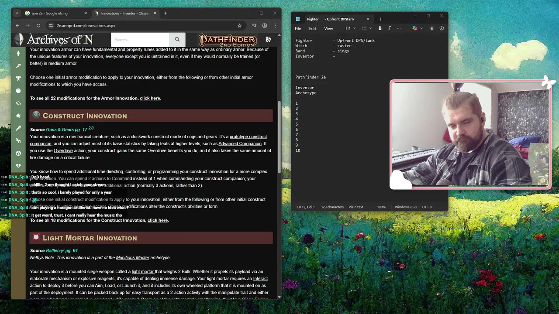Go back in the browser
The width and height of the screenshot is (559, 314).
click(x=17, y=26)
